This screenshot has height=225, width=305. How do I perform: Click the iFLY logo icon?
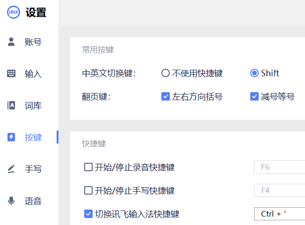[x=14, y=13]
